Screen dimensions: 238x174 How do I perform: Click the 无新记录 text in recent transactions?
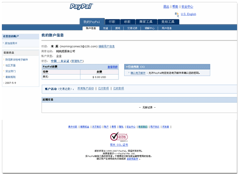(147, 107)
